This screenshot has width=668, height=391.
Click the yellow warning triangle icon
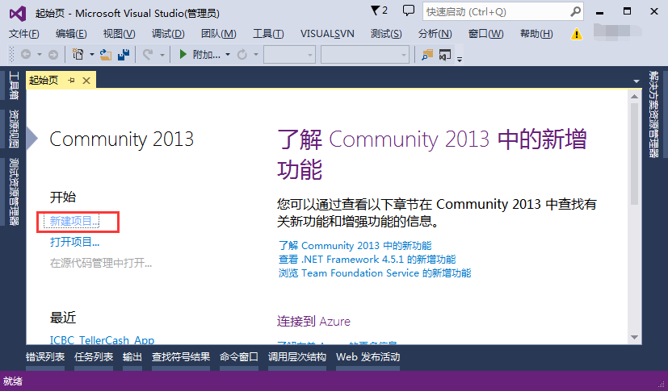pos(577,34)
